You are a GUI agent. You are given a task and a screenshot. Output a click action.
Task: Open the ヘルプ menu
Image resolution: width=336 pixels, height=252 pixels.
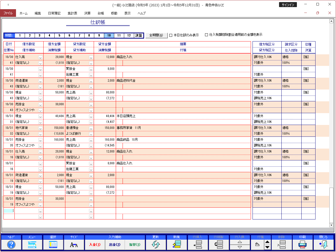(x=142, y=13)
